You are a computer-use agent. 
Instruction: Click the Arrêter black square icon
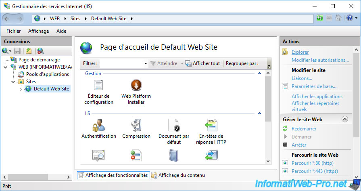coord(285,145)
